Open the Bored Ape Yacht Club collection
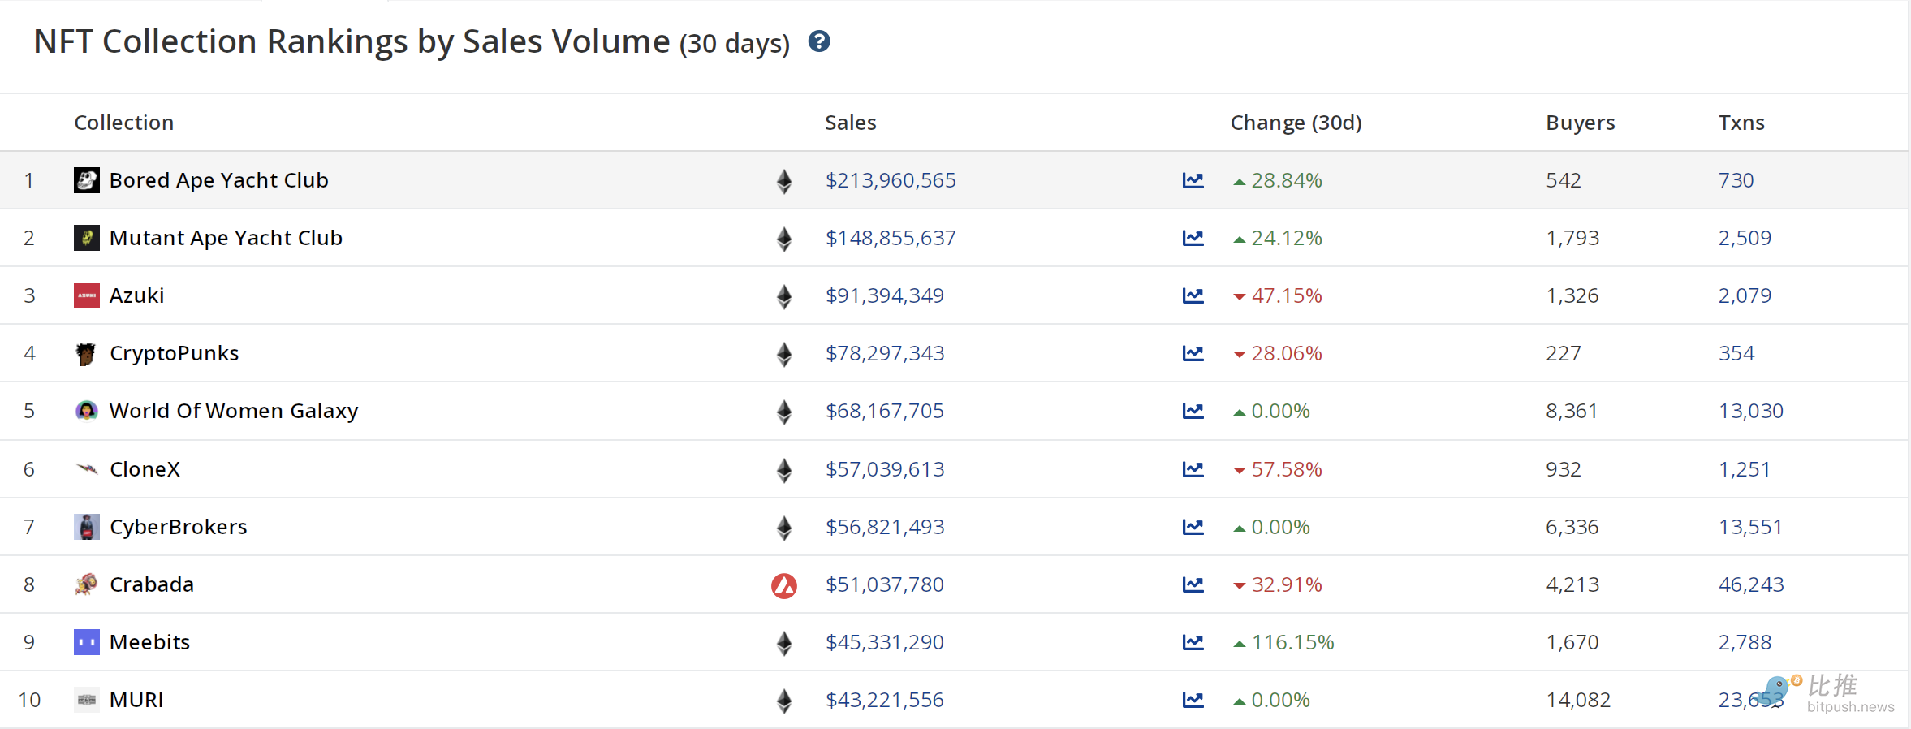The image size is (1911, 729). pyautogui.click(x=219, y=180)
